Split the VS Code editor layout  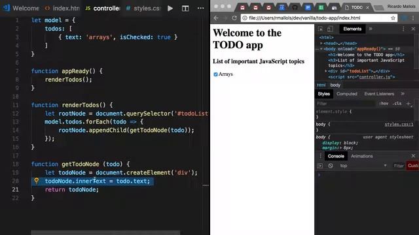[185, 8]
